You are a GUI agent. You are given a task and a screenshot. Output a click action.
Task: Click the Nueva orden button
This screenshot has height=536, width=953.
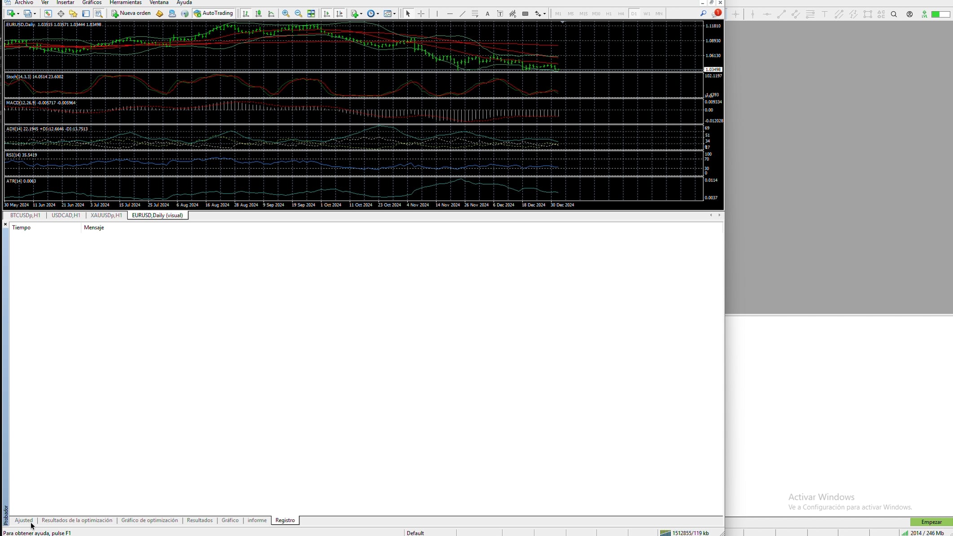[131, 13]
